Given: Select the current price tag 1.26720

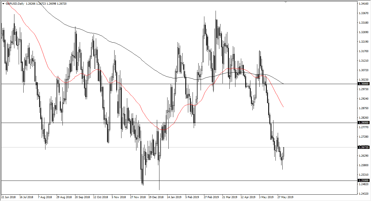Looking at the screenshot, I should pyautogui.click(x=364, y=147).
